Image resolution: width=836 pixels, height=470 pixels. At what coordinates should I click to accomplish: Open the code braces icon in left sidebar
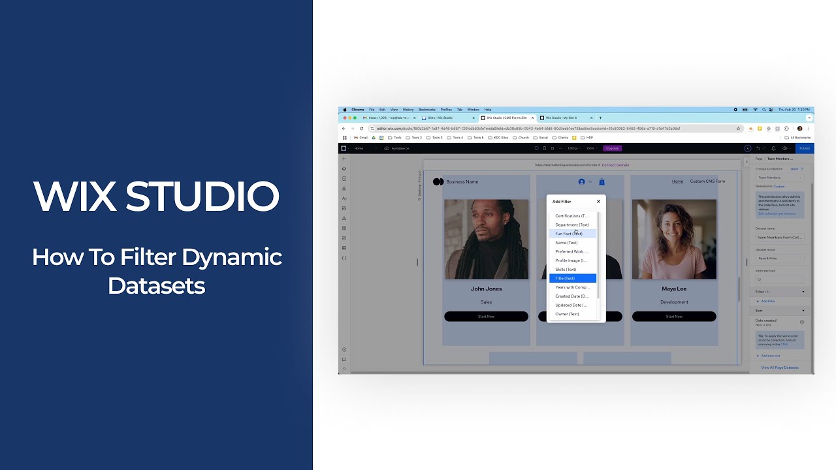click(x=344, y=258)
